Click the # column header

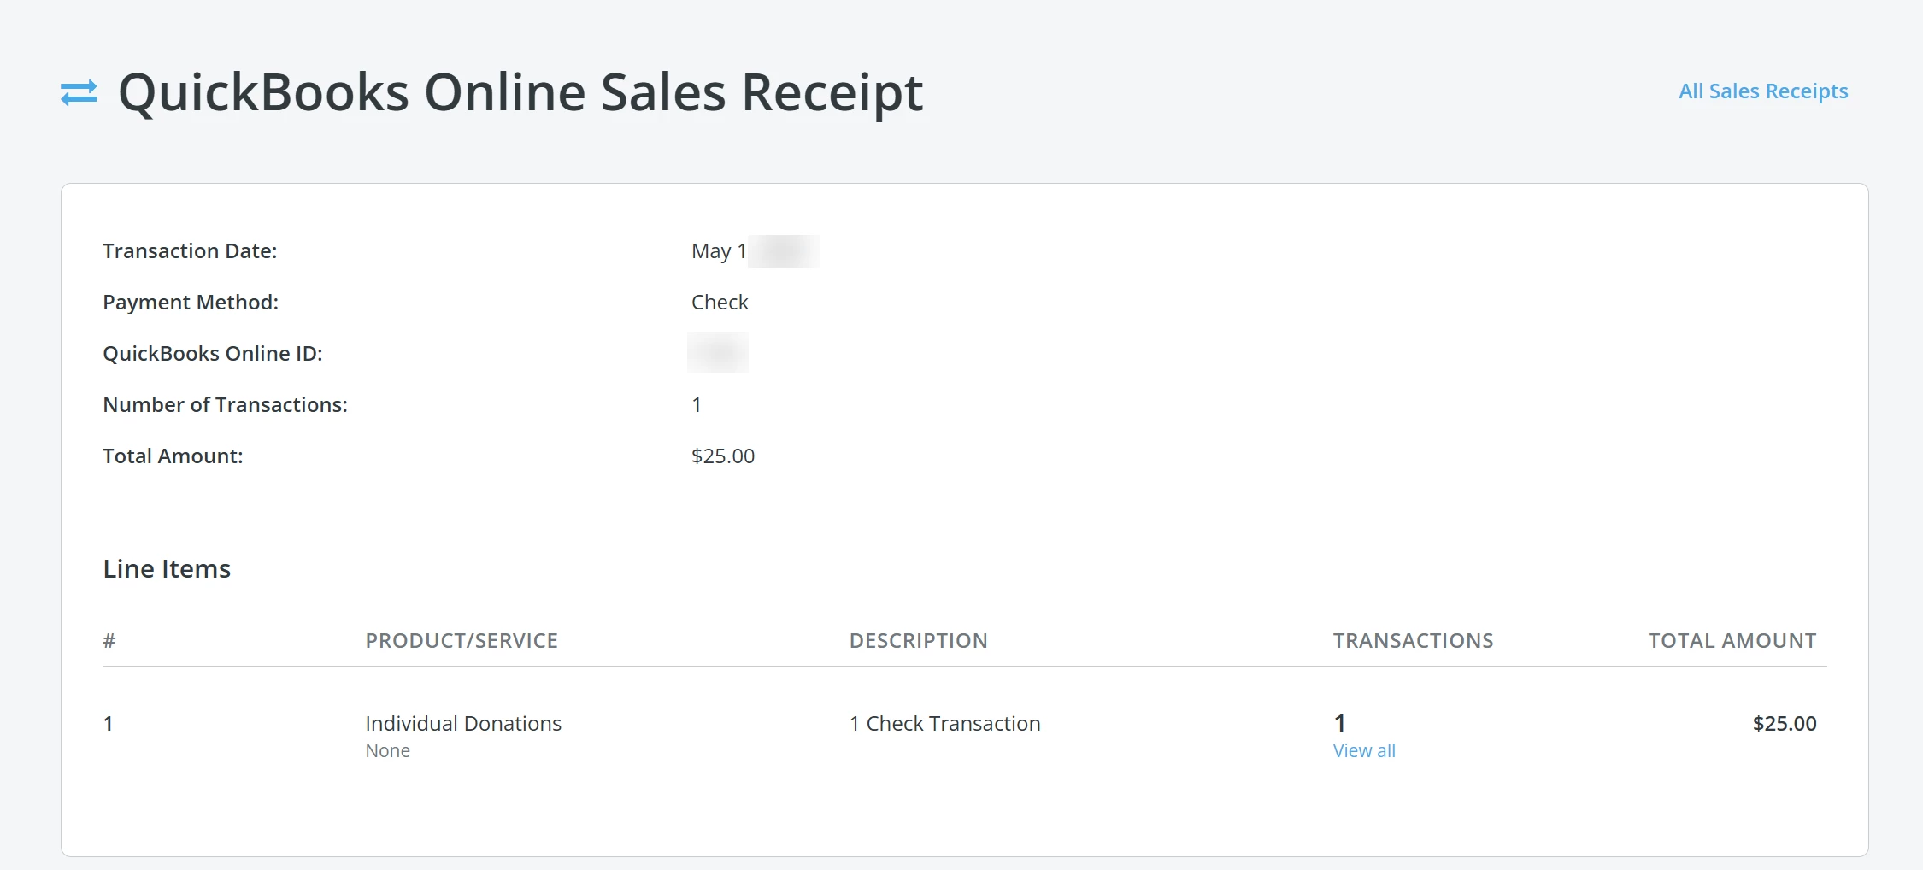tap(109, 640)
